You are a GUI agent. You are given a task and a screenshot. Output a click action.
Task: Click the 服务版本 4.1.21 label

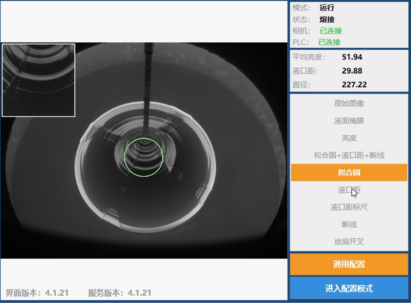tap(119, 293)
